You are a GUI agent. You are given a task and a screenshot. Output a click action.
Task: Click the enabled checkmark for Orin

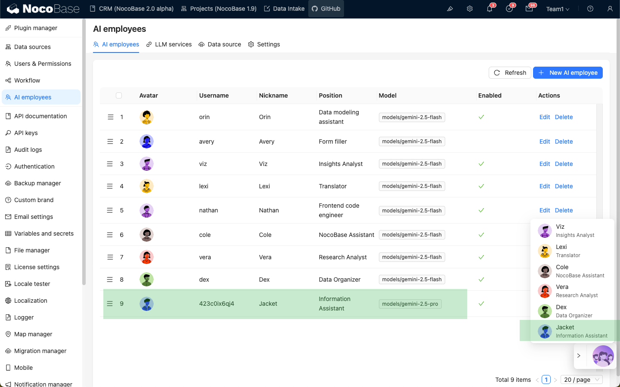click(x=481, y=117)
